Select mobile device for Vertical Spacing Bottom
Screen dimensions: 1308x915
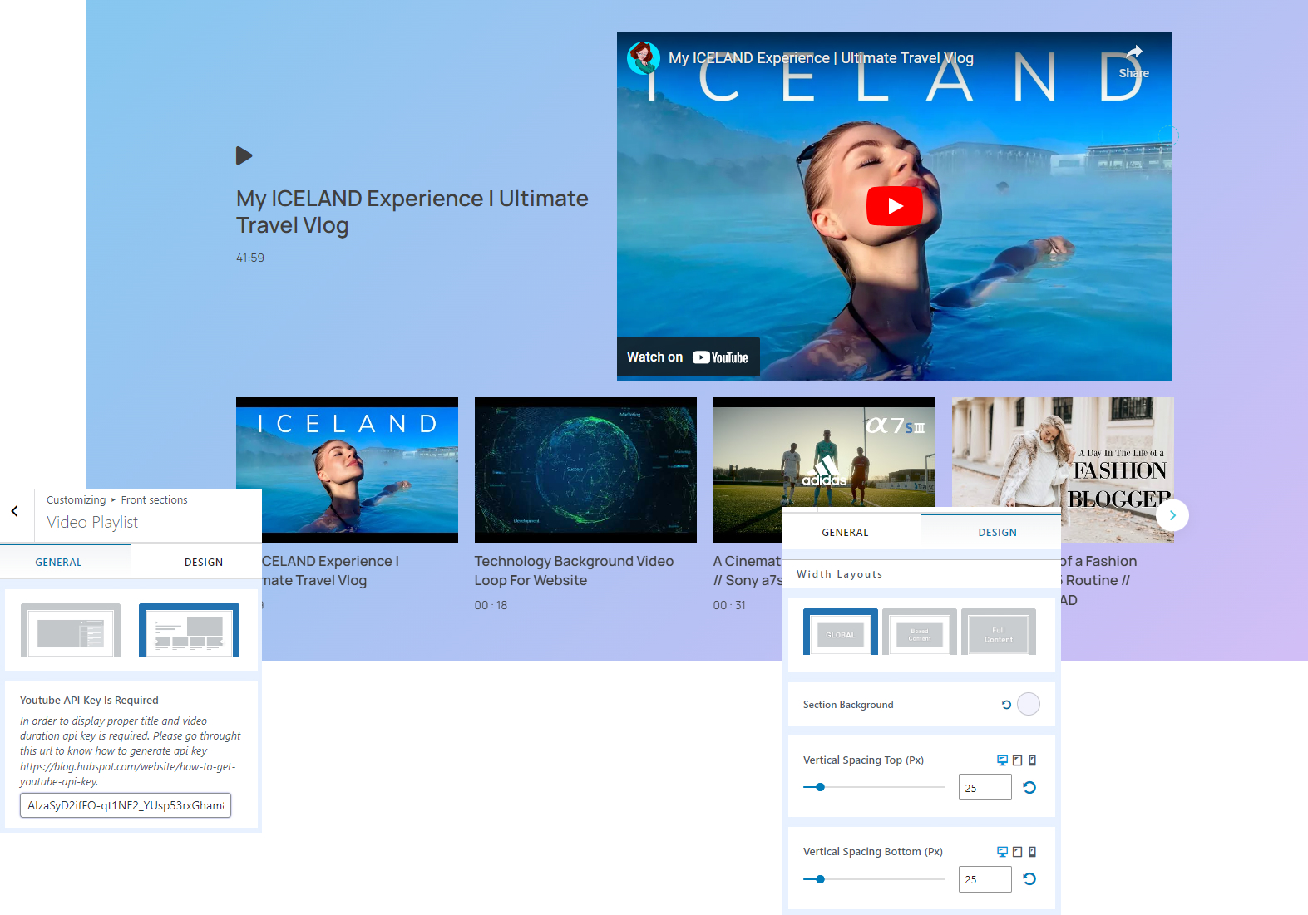click(x=1032, y=852)
